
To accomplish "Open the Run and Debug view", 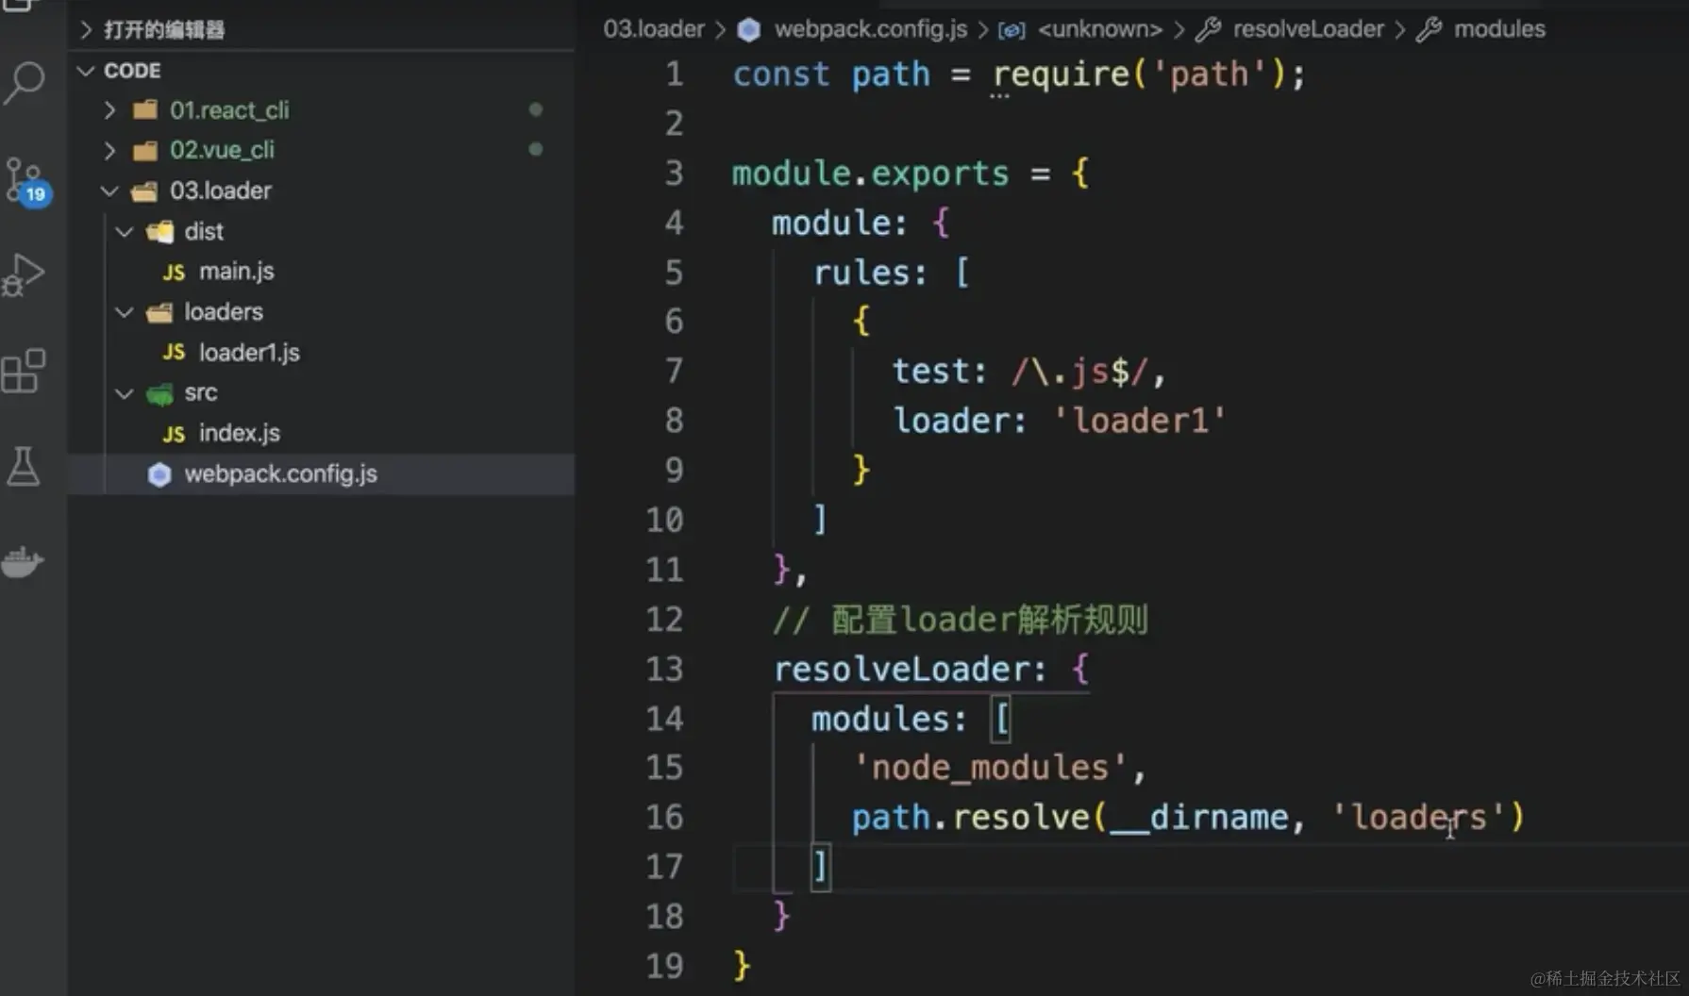I will (x=25, y=275).
